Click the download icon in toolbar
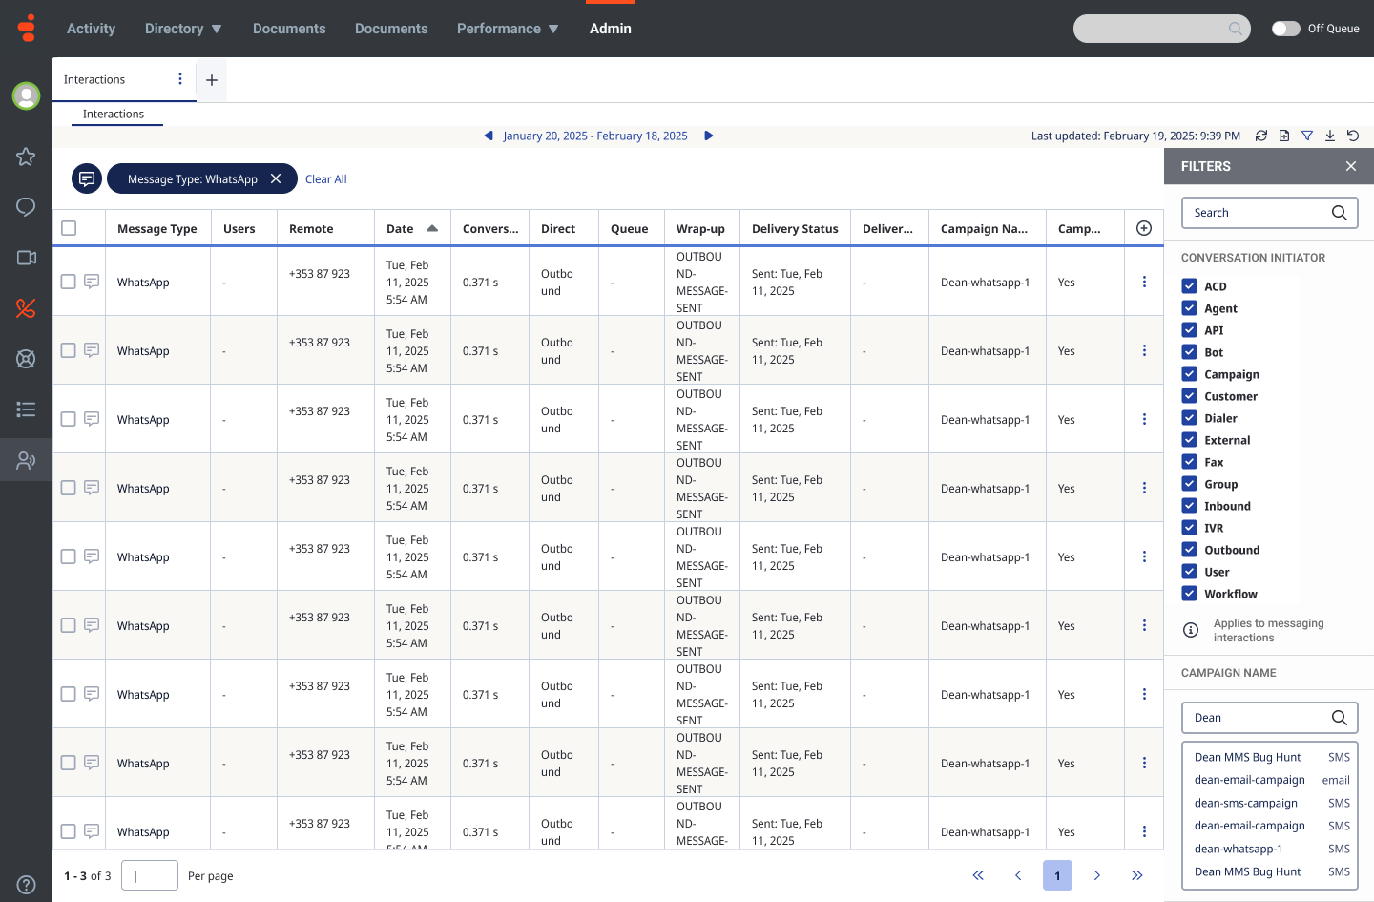Viewport: 1374px width, 902px height. [1330, 136]
